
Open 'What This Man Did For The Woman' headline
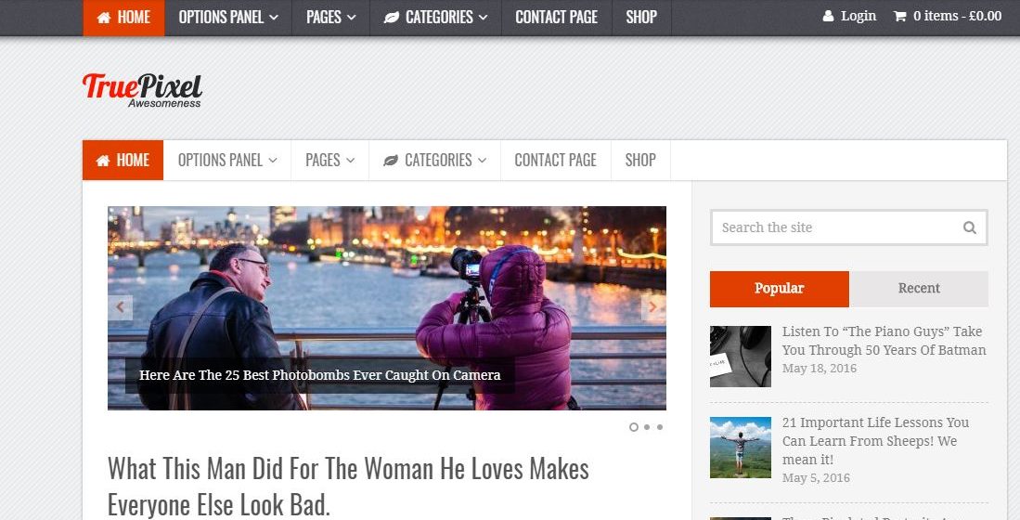coord(348,487)
